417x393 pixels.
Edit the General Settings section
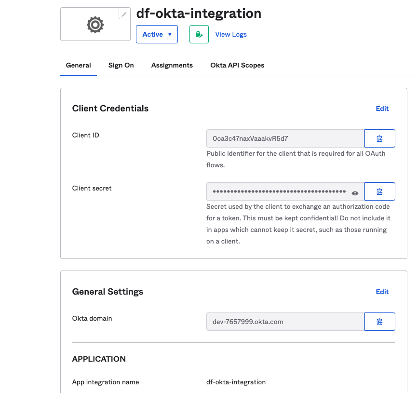pyautogui.click(x=382, y=292)
